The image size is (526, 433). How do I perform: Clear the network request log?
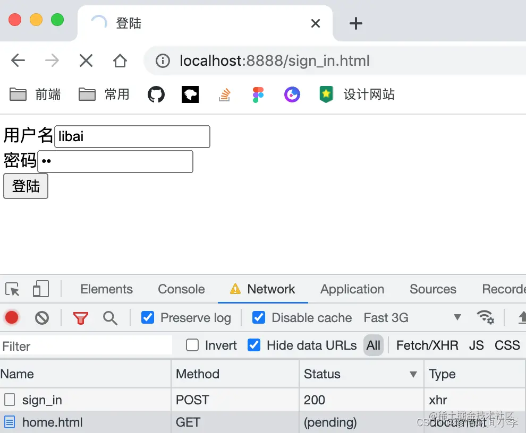tap(41, 317)
